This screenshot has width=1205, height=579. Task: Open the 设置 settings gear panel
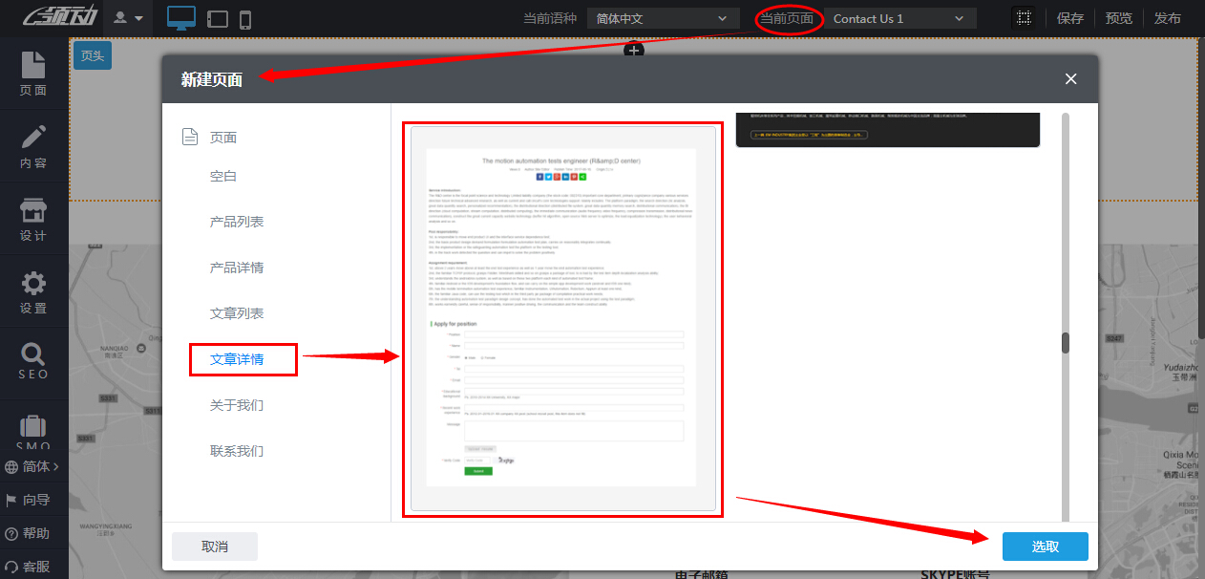(33, 292)
